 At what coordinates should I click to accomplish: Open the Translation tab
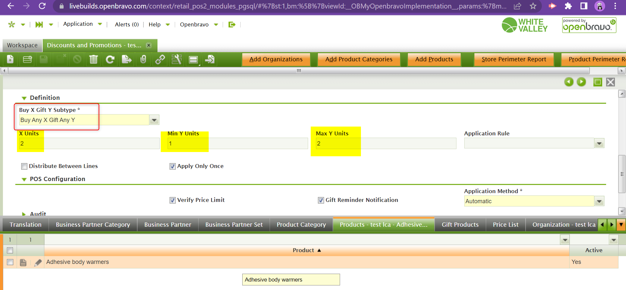tap(25, 225)
